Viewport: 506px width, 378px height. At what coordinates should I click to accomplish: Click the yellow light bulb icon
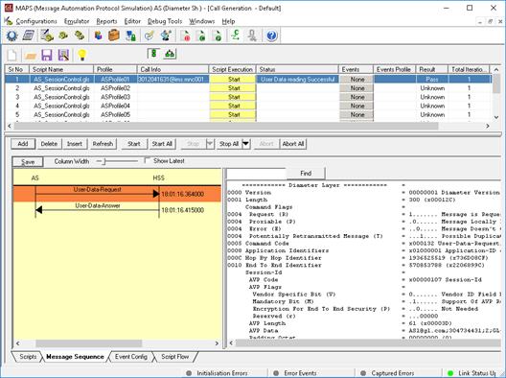click(x=82, y=55)
